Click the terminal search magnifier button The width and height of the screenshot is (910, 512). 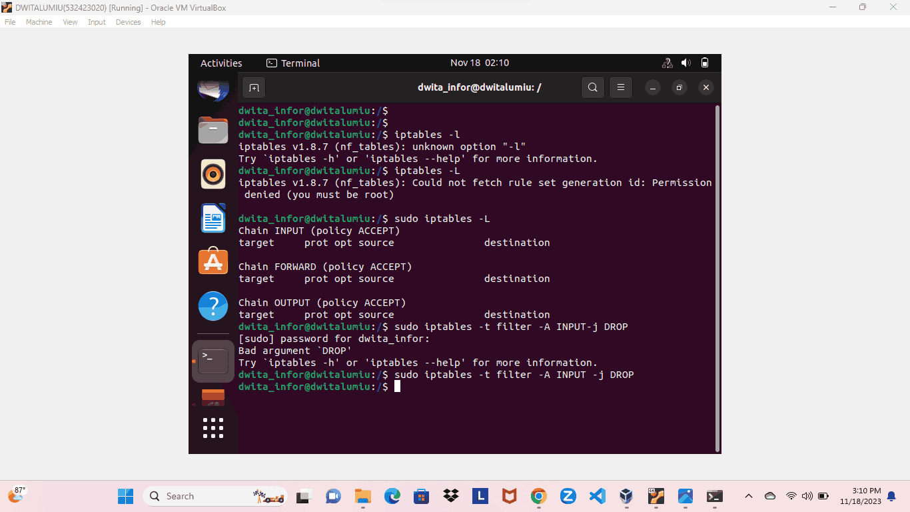click(593, 87)
